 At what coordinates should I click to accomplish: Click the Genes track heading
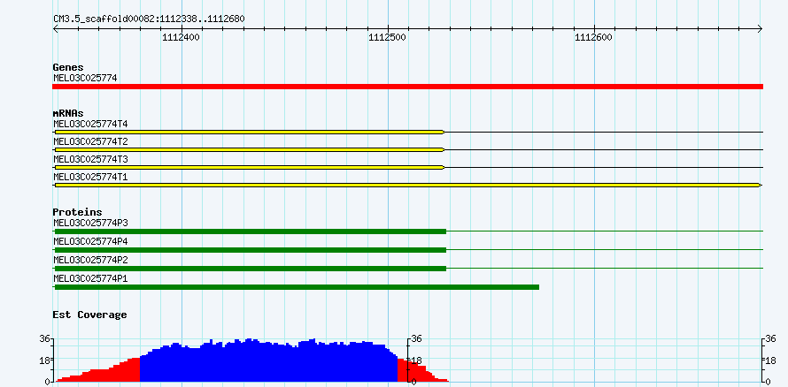(x=68, y=67)
